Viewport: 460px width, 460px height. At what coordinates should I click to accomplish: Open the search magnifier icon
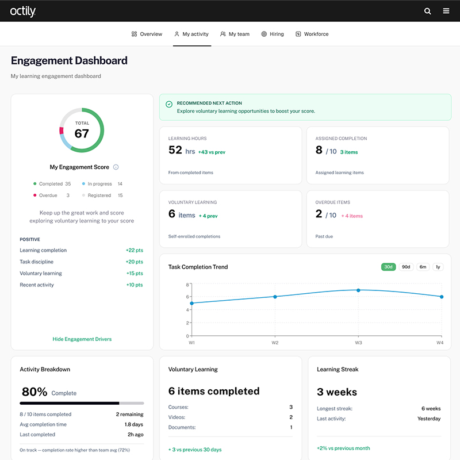click(x=427, y=11)
